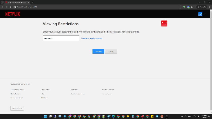Click the Service Code button
Screen dimensions: 212x119
[x=17, y=108]
